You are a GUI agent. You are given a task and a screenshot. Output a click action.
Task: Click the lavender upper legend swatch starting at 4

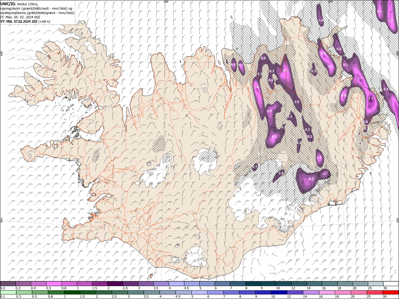[x=176, y=284]
